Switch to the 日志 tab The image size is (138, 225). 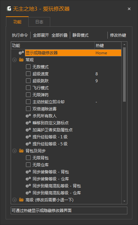39,22
